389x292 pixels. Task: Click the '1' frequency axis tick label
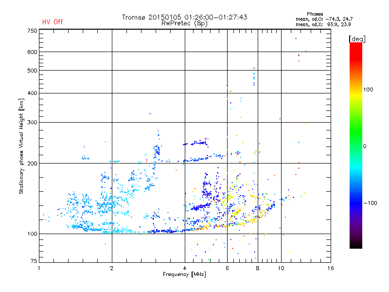[39, 268]
